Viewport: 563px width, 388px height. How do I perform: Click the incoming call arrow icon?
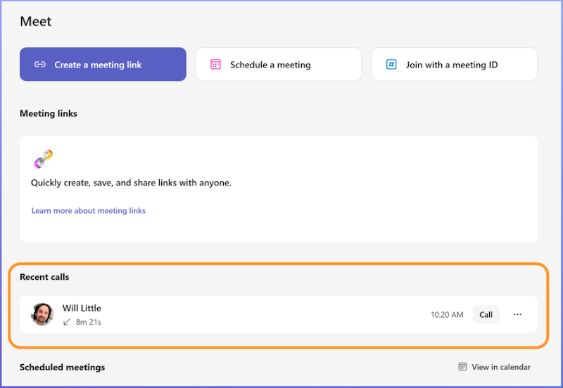pos(67,322)
